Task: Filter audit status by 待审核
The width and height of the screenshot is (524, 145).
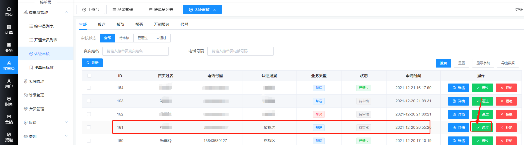Action: pos(124,38)
